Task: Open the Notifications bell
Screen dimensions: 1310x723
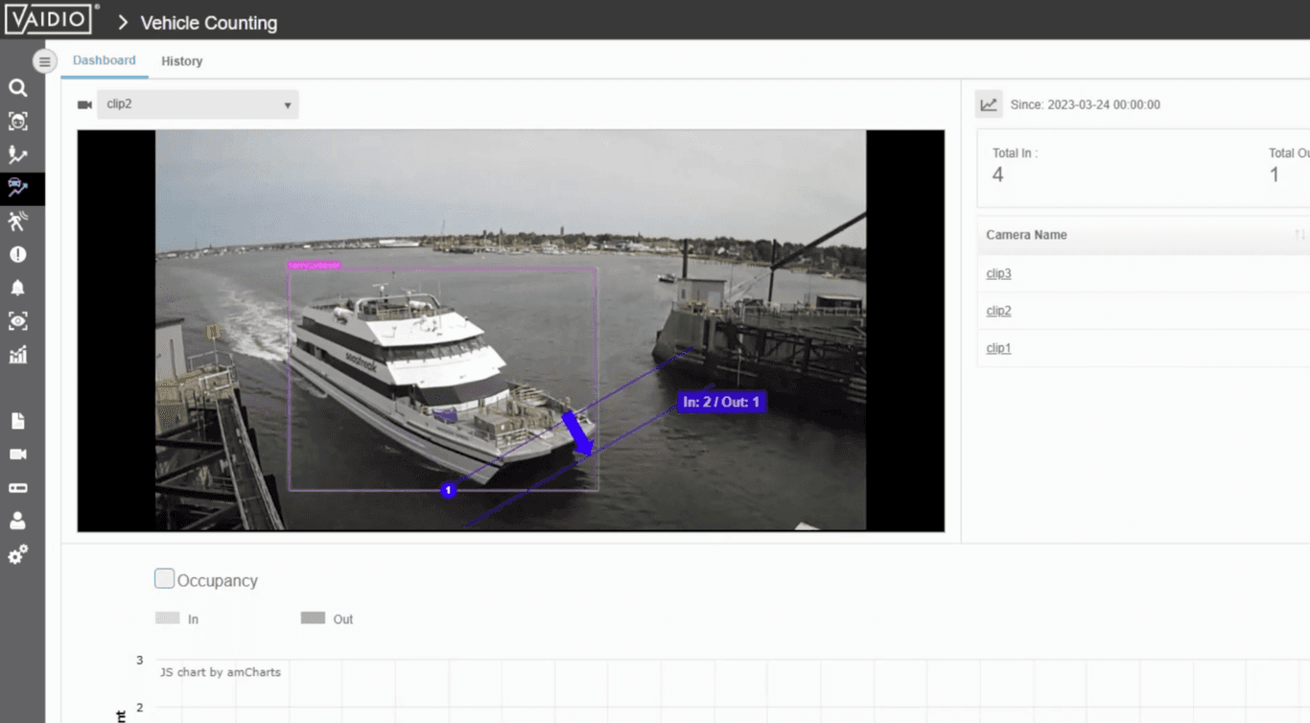Action: click(x=17, y=288)
